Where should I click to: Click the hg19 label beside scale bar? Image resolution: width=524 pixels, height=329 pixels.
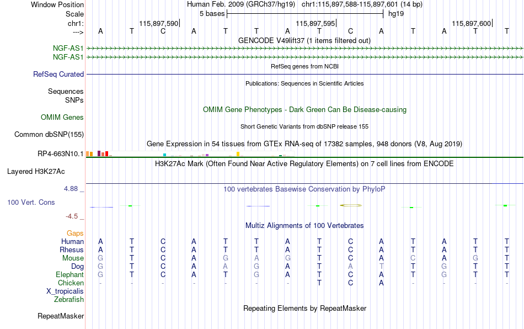coord(396,14)
